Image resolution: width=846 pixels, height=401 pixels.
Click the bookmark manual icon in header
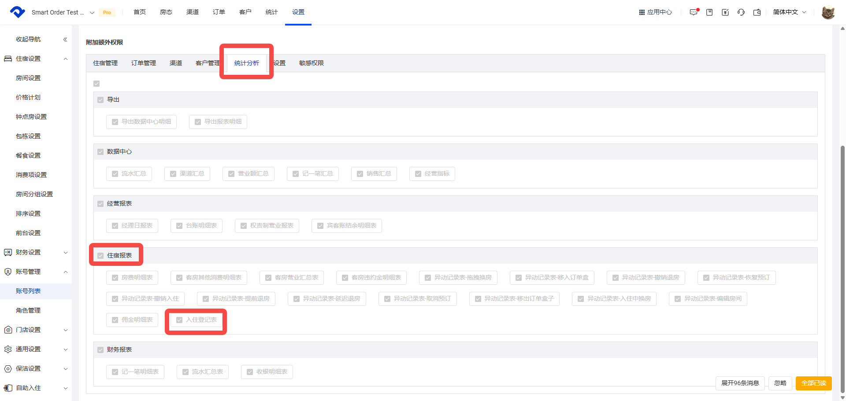(x=709, y=12)
